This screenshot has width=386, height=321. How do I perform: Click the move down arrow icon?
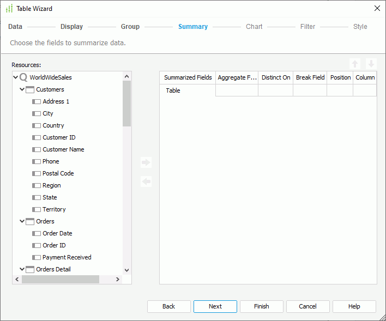point(371,64)
